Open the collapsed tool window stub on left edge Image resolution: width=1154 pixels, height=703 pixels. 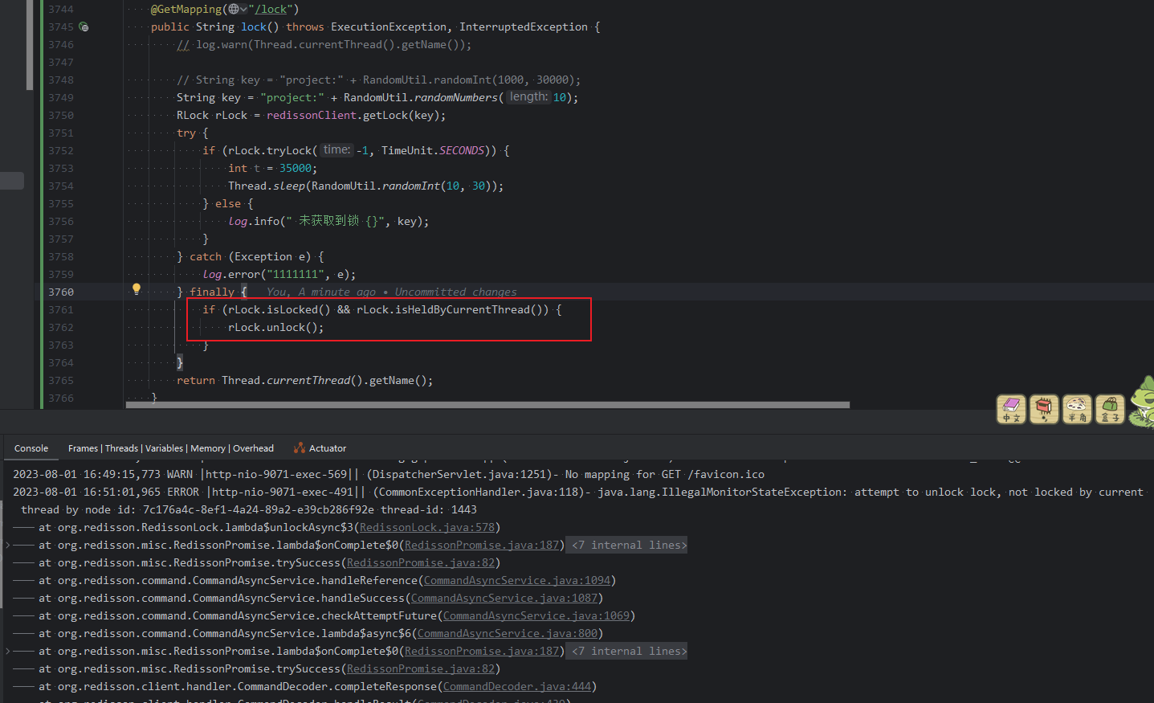tap(13, 181)
